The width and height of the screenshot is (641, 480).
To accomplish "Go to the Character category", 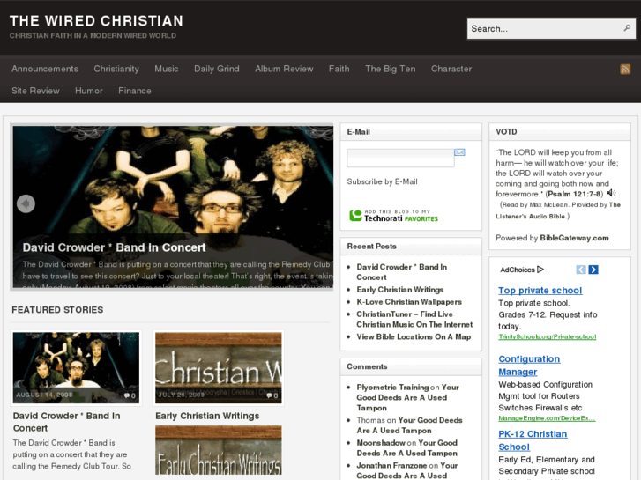I will (451, 69).
